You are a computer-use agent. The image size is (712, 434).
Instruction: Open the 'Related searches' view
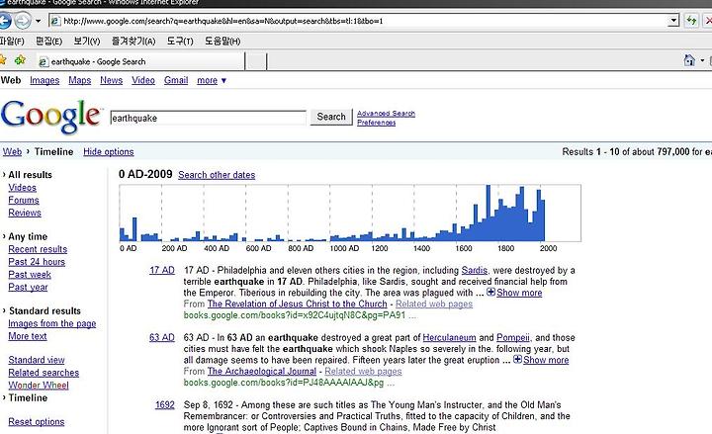pyautogui.click(x=44, y=373)
